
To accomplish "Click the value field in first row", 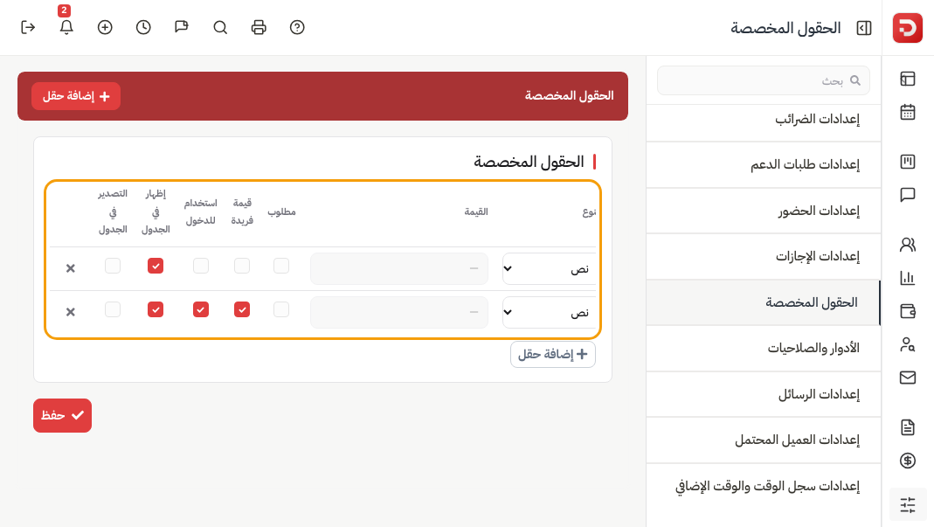I will [x=399, y=268].
